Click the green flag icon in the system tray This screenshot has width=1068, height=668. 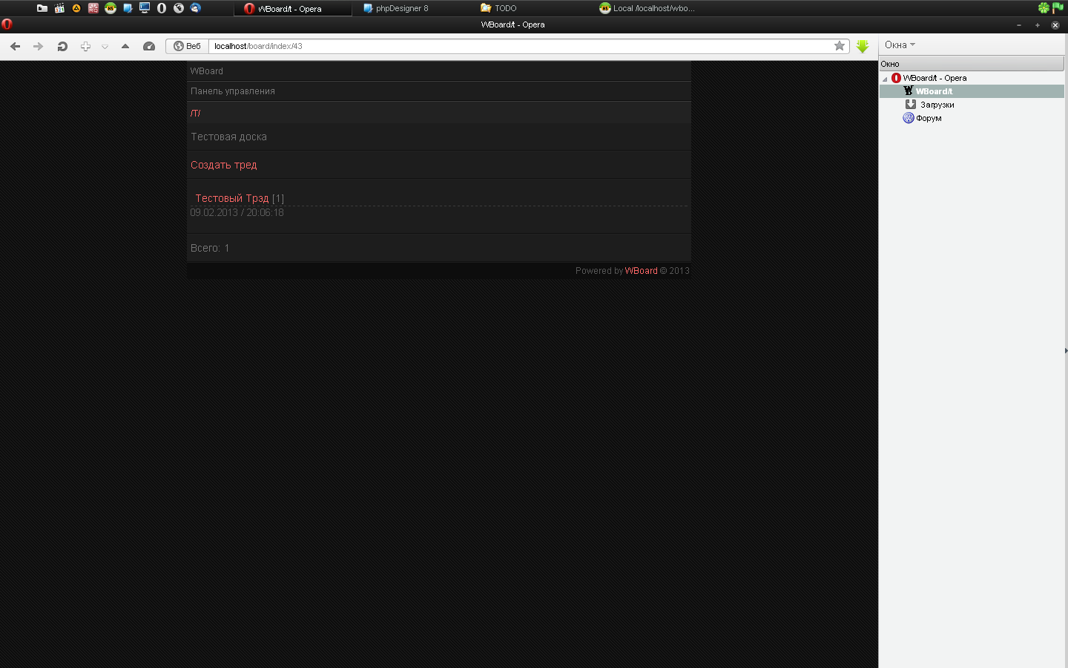1058,8
